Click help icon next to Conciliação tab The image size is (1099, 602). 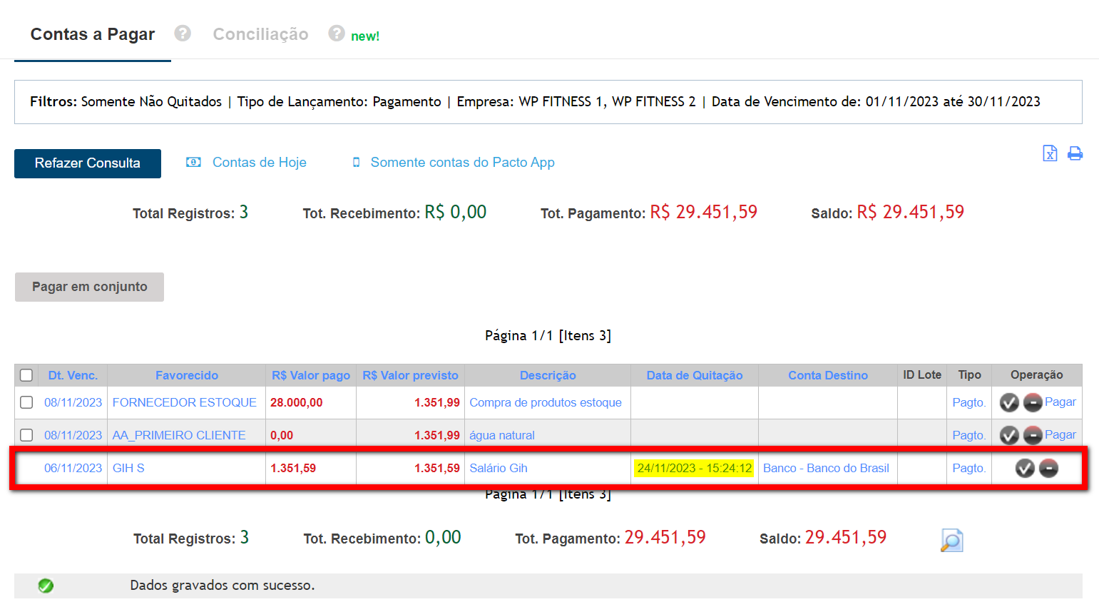point(336,34)
